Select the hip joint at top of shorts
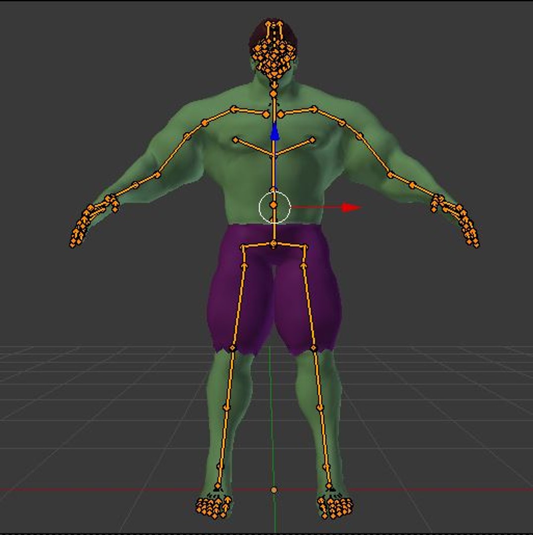 point(273,244)
